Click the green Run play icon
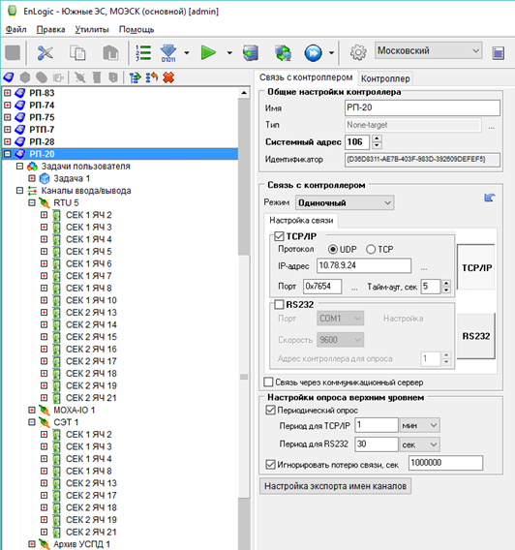 click(208, 52)
